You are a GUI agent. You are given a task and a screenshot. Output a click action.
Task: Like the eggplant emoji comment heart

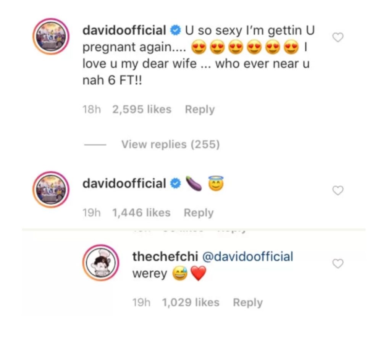[338, 191]
